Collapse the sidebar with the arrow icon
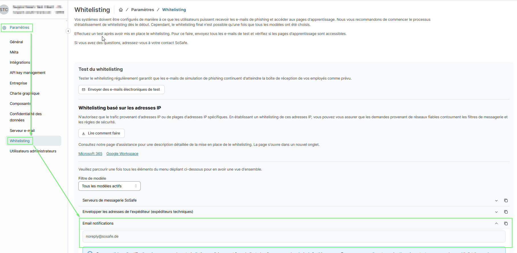The width and height of the screenshot is (517, 253). pos(68,31)
